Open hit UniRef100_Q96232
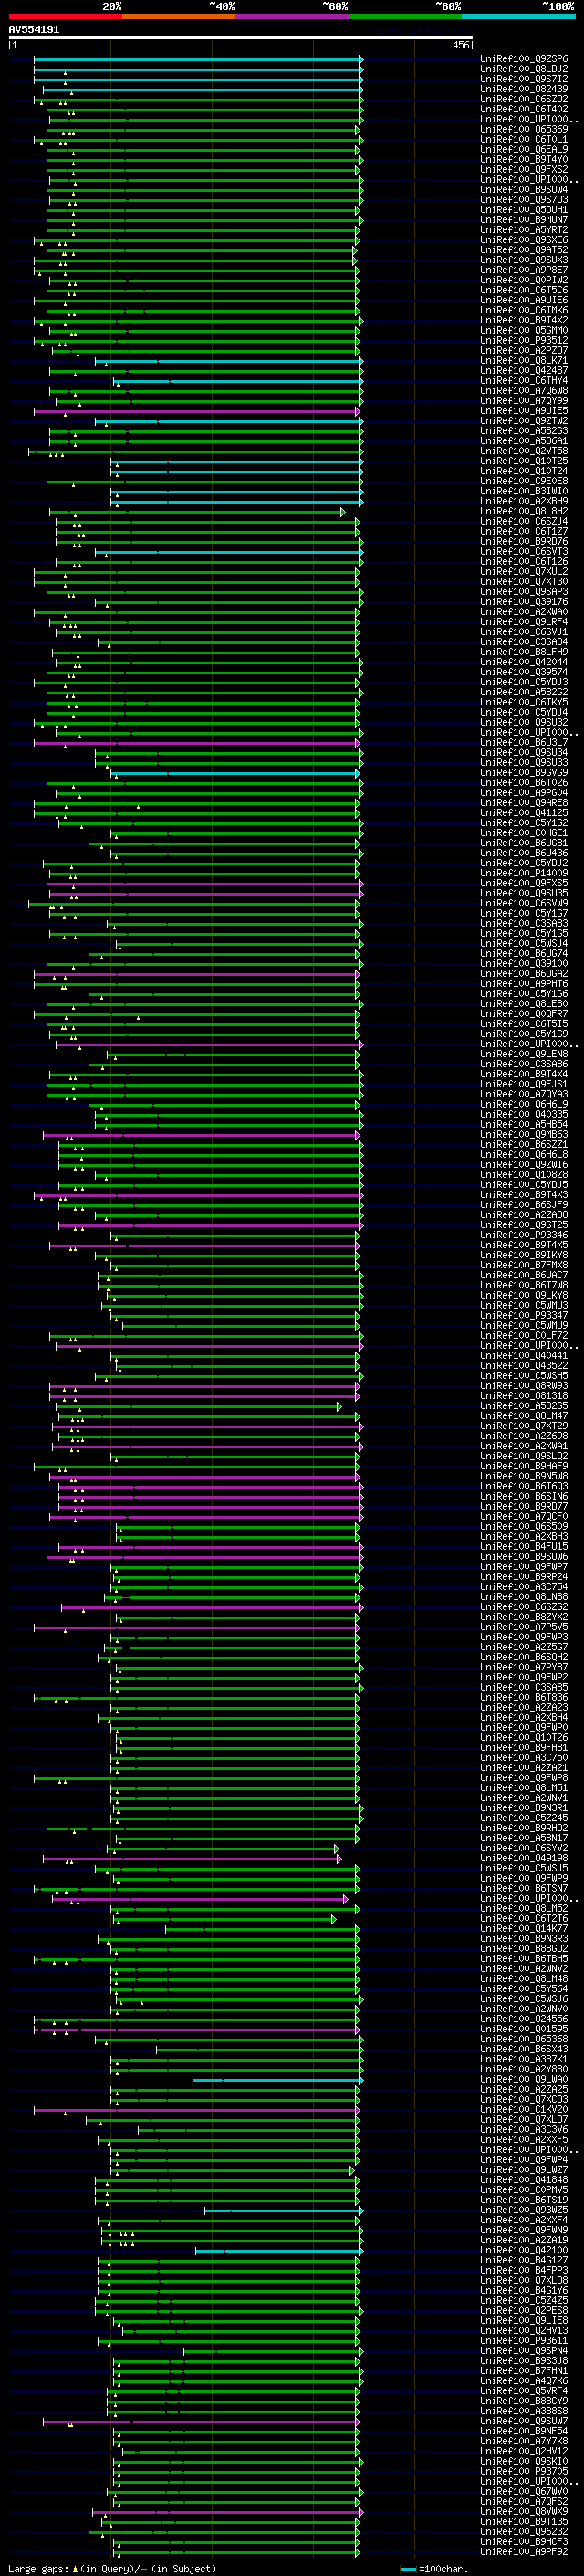584x2576 pixels. point(524,2532)
